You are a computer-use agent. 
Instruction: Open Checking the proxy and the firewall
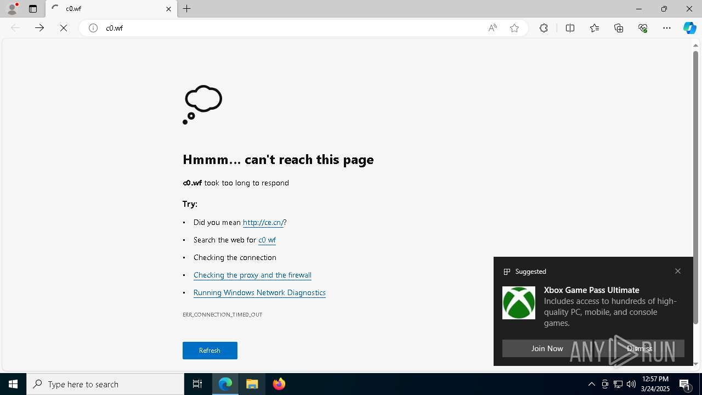(x=252, y=275)
